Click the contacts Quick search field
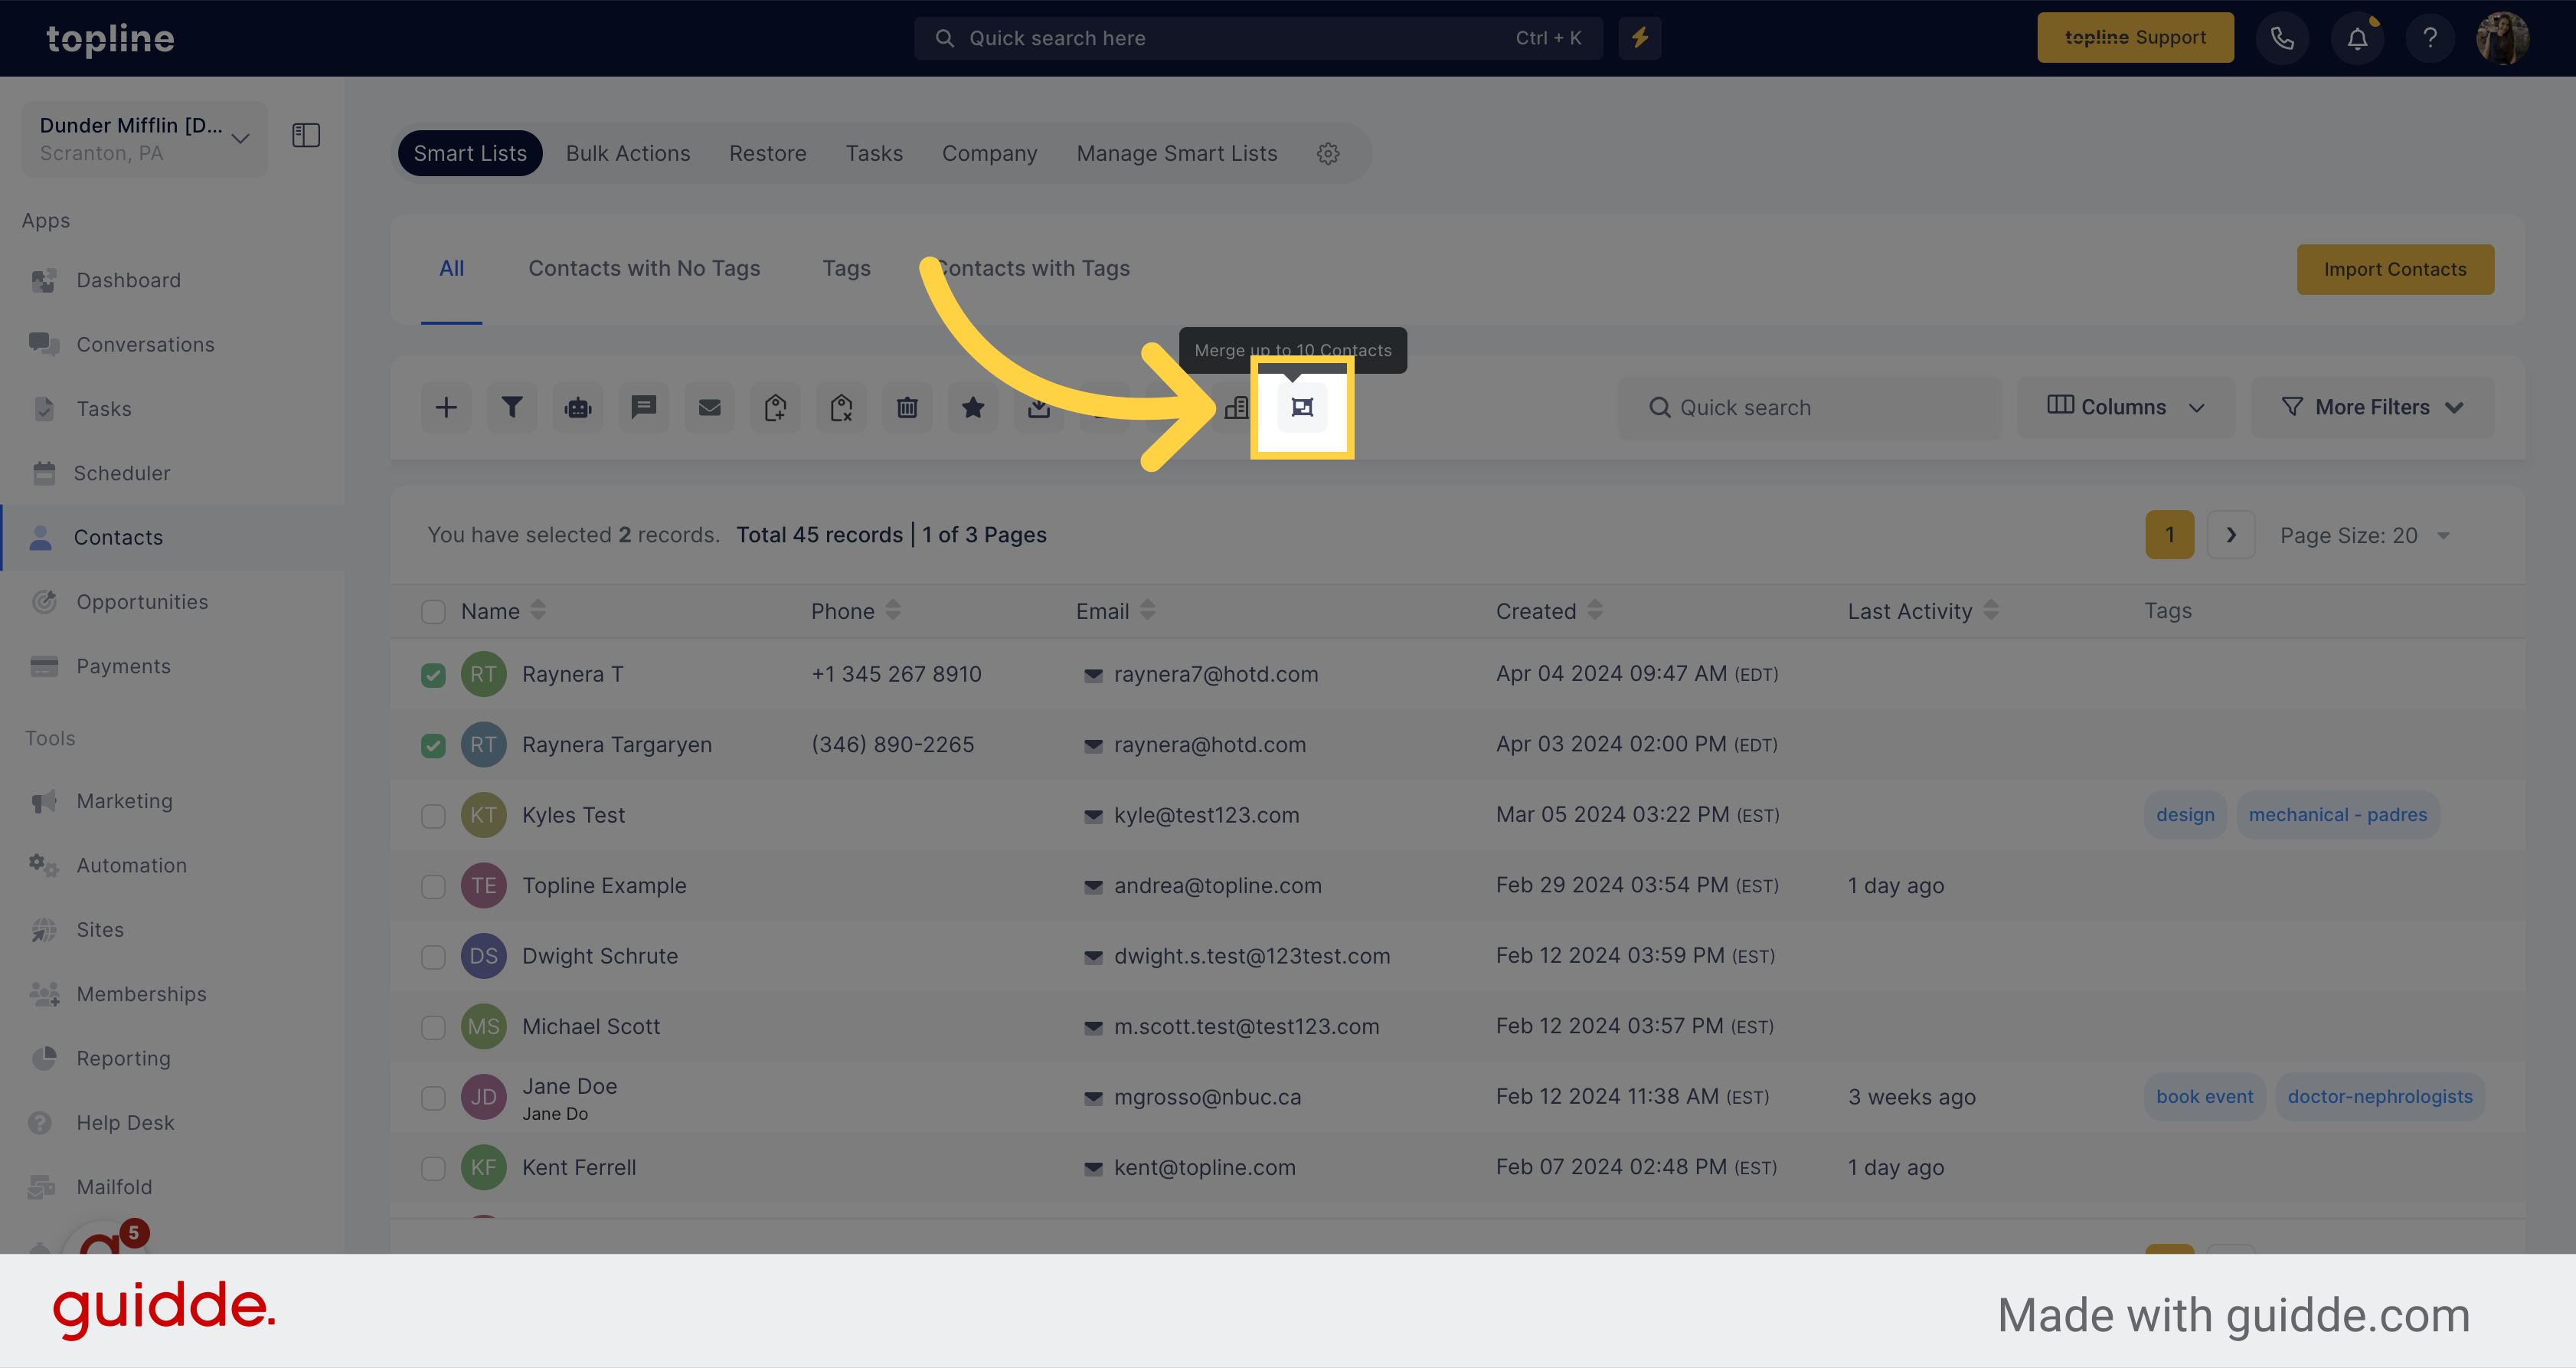Viewport: 2576px width, 1368px height. (1810, 407)
